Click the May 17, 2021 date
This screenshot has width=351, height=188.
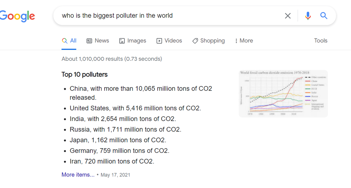point(115,175)
